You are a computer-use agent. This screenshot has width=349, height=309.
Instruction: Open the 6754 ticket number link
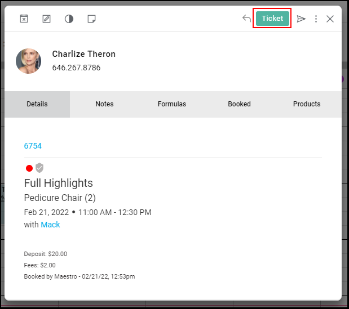(33, 146)
